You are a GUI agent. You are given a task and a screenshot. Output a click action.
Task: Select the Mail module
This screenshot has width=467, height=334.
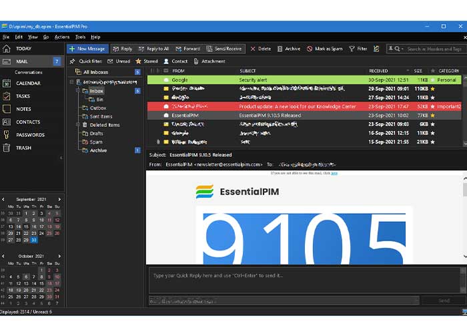pos(32,61)
